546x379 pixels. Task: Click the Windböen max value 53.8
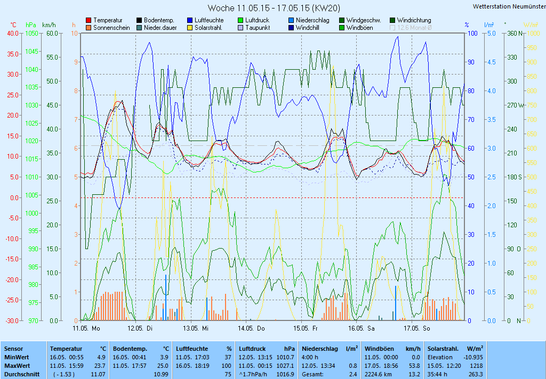[415, 366]
